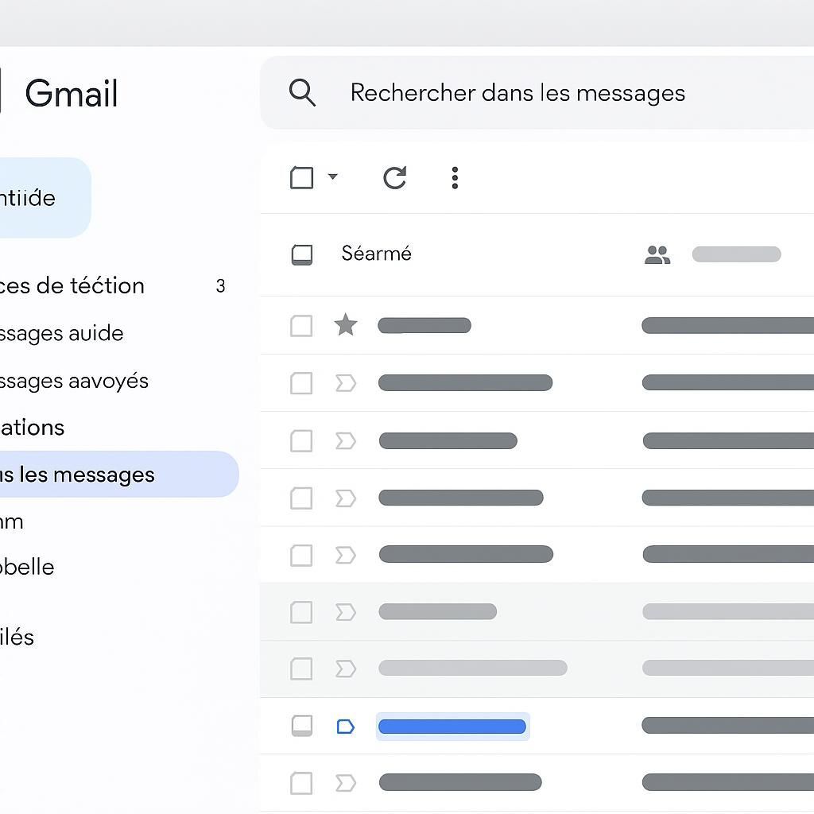The image size is (814, 814).
Task: Toggle importance marker on the fifth email
Action: tap(346, 555)
